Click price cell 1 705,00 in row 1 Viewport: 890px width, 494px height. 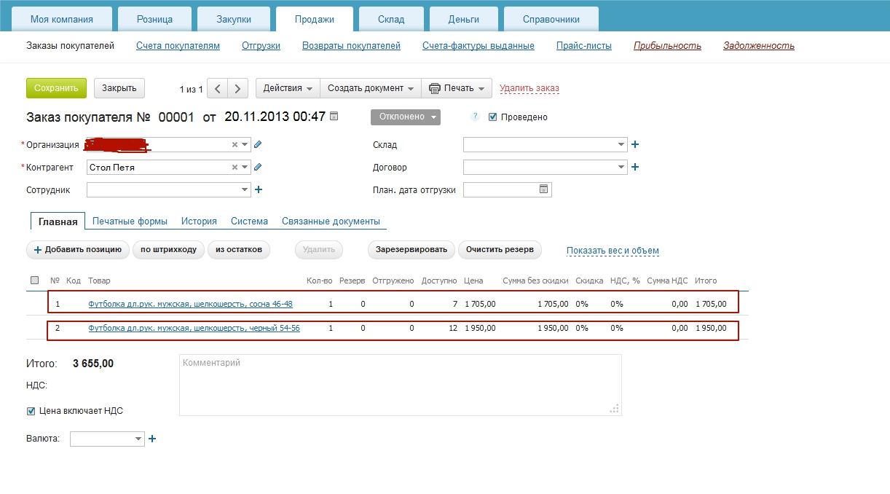(x=480, y=304)
